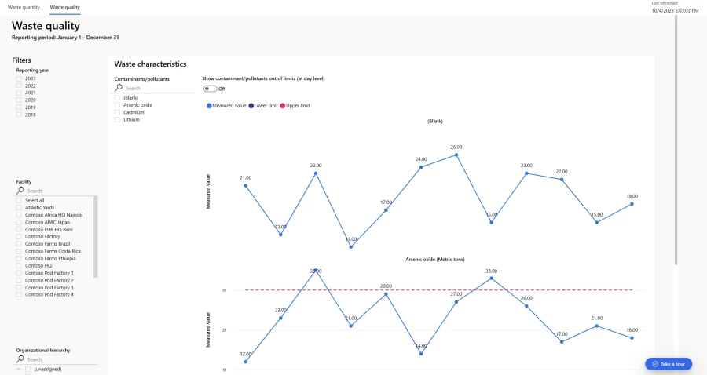Click the 26.00 peak data point
707x375 pixels.
(456, 155)
